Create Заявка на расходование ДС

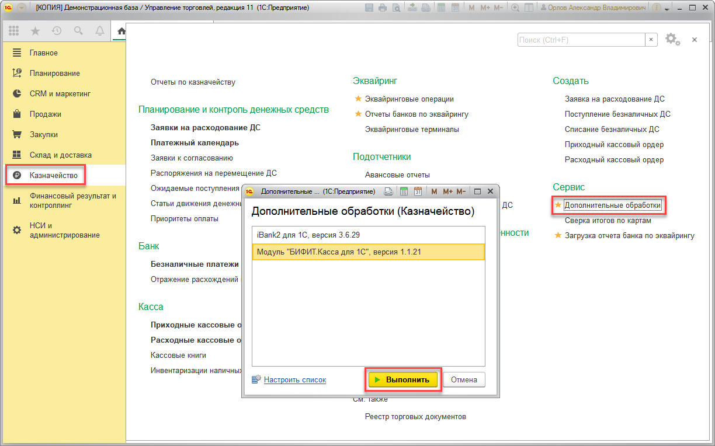pos(615,99)
